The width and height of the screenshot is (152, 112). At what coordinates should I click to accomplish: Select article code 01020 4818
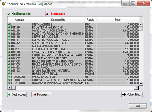[x=18, y=83]
